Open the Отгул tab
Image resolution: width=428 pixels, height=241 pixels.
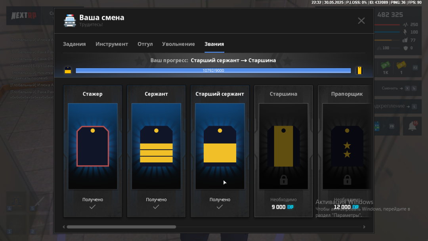tap(145, 44)
